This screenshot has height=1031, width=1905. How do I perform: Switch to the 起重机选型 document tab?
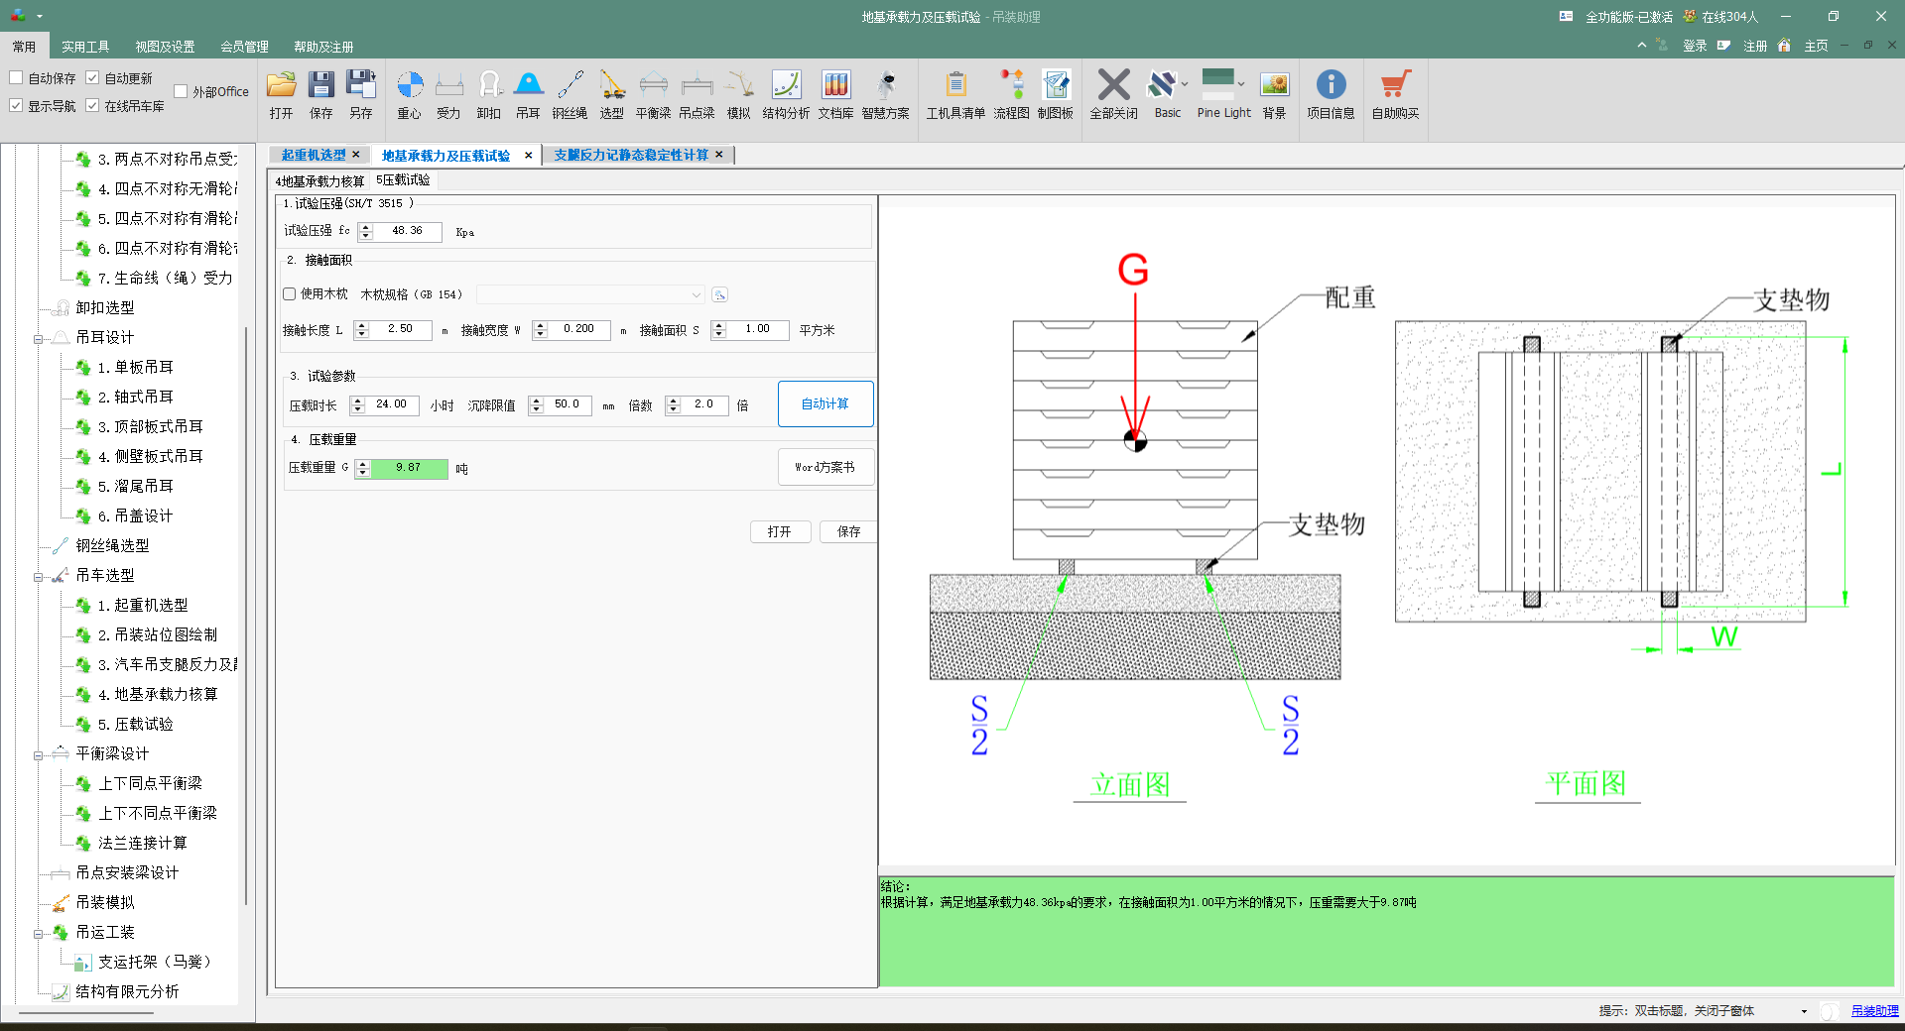[314, 155]
